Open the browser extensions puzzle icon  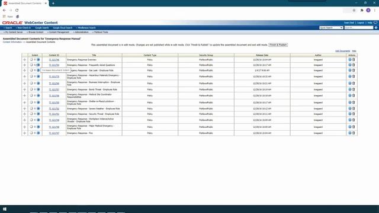point(362,11)
